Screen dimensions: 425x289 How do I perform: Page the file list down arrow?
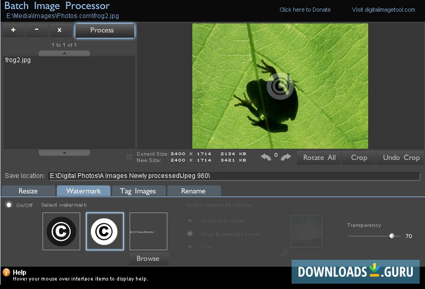pos(64,152)
